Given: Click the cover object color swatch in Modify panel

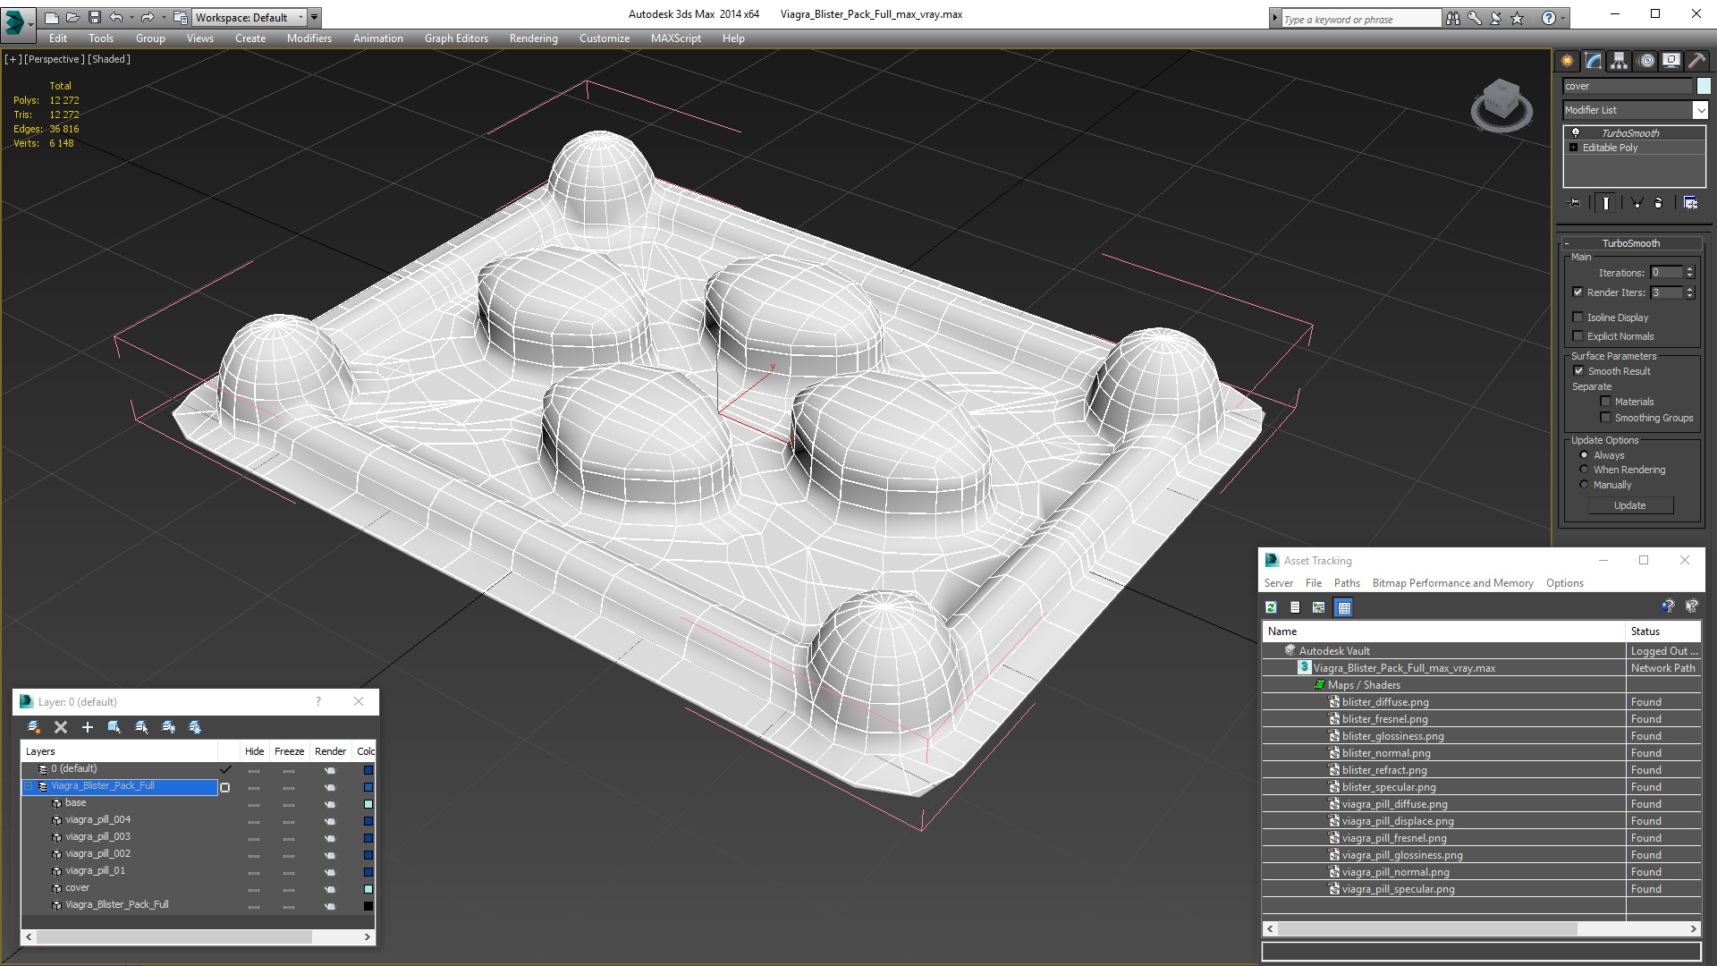Looking at the screenshot, I should pyautogui.click(x=1704, y=86).
